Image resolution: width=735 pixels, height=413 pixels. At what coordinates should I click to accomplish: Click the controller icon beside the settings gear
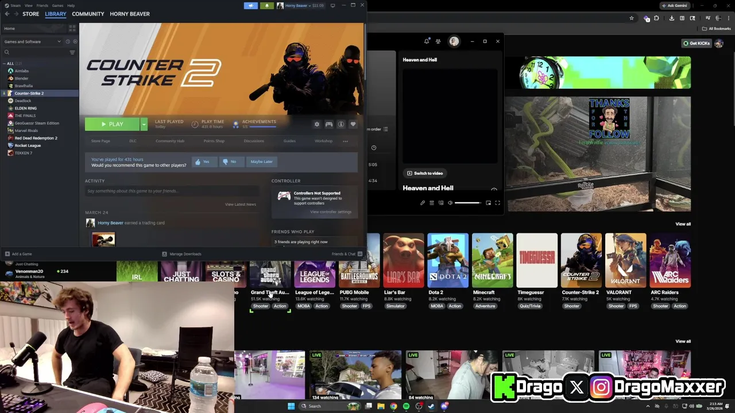point(329,124)
